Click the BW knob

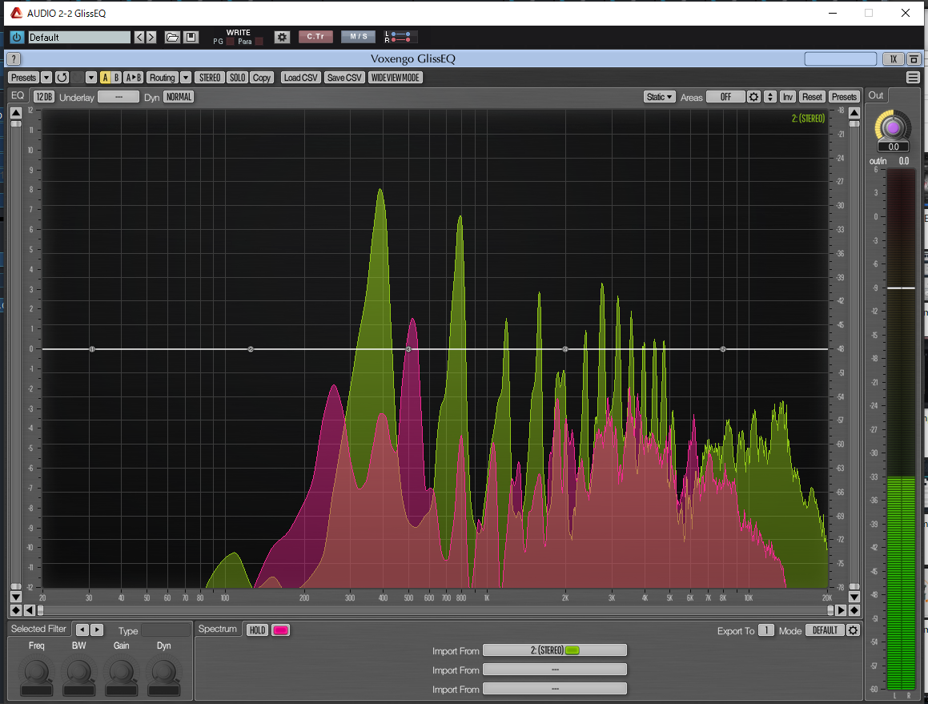[x=79, y=672]
